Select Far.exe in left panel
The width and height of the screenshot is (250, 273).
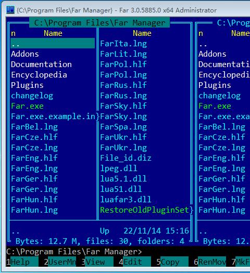click(28, 106)
